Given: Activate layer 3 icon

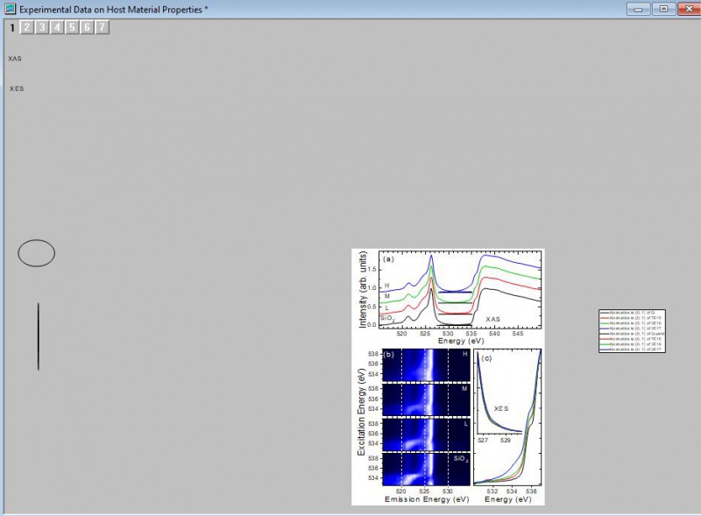Looking at the screenshot, I should pyautogui.click(x=42, y=28).
